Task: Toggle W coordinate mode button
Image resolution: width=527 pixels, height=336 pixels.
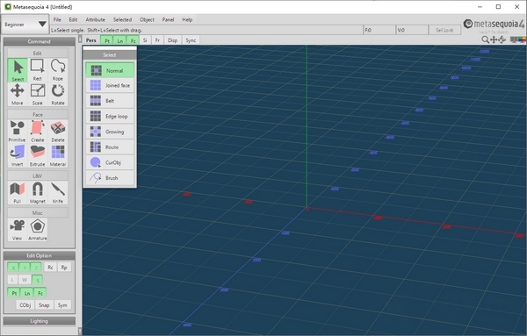Action: tap(25, 280)
